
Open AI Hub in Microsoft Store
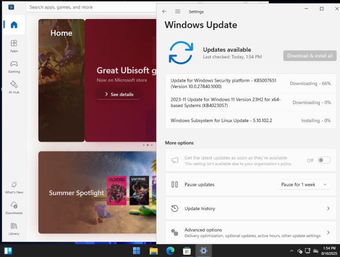[x=14, y=87]
